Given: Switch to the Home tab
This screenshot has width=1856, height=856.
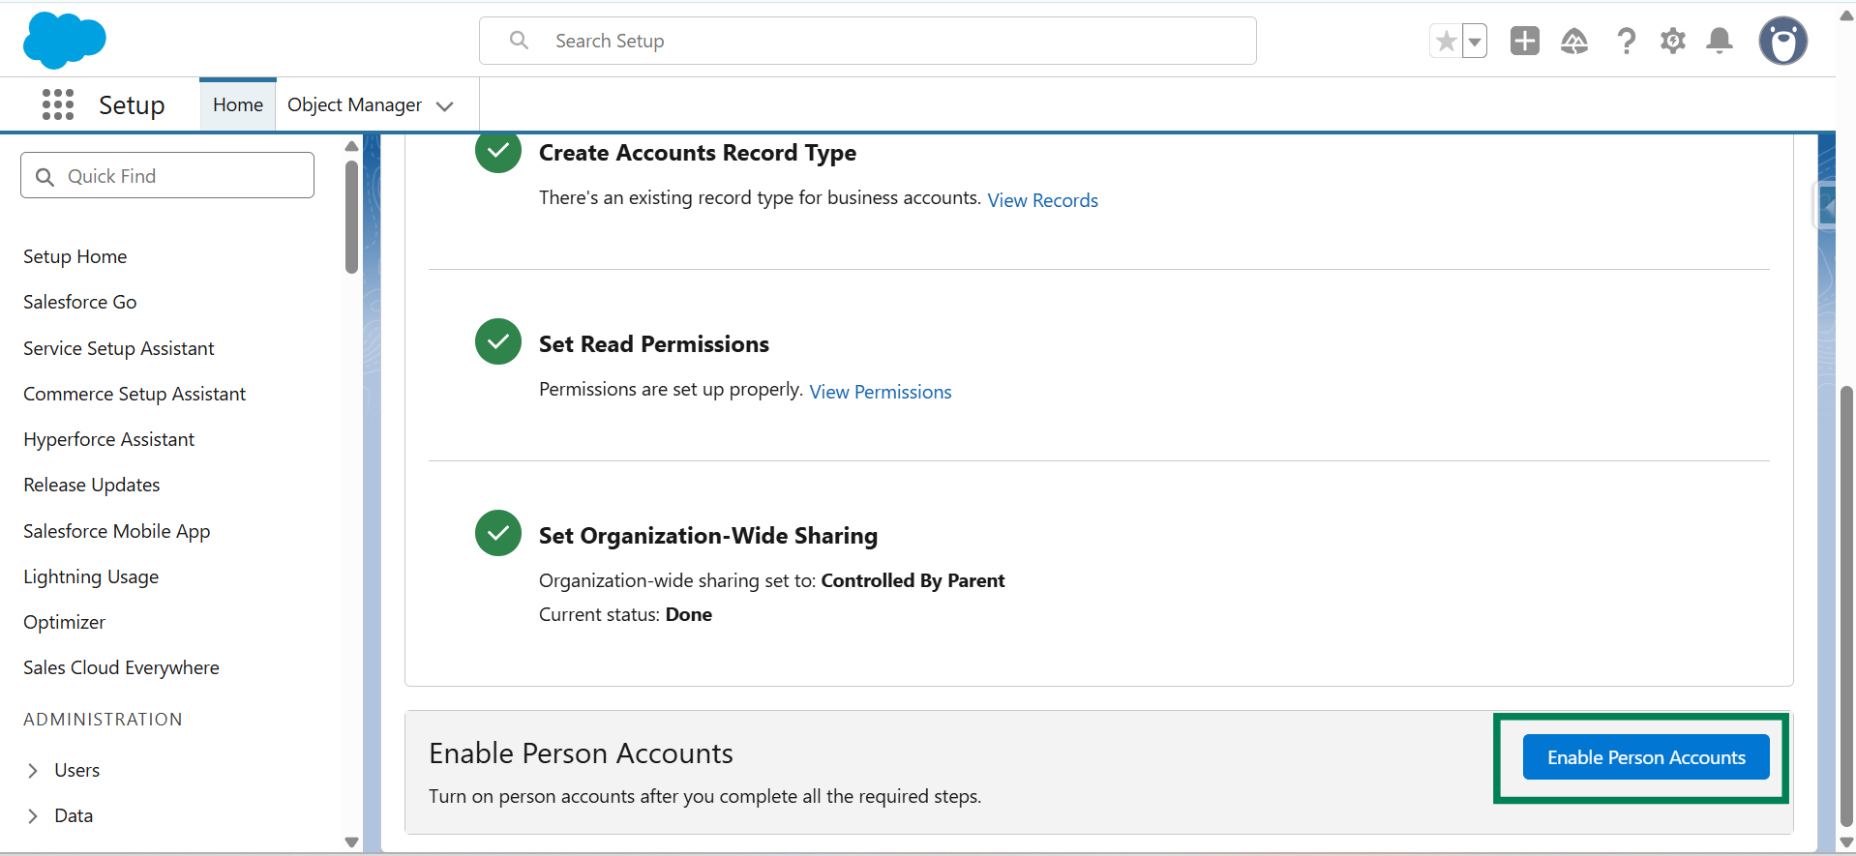Looking at the screenshot, I should point(237,104).
